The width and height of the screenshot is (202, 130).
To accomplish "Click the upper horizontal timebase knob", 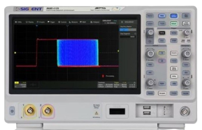I will pos(187,54).
